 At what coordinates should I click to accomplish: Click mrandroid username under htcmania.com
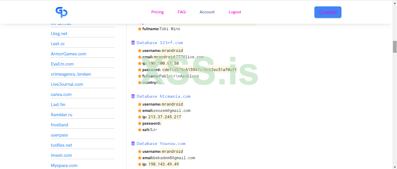click(172, 104)
